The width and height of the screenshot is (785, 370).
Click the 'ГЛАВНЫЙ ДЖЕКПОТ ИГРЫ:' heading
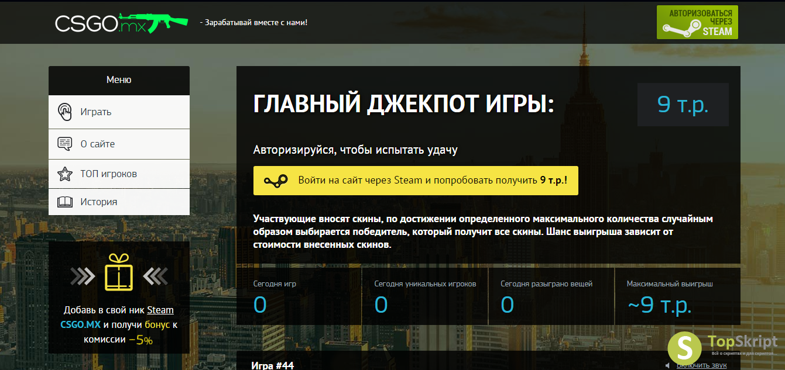(x=403, y=105)
